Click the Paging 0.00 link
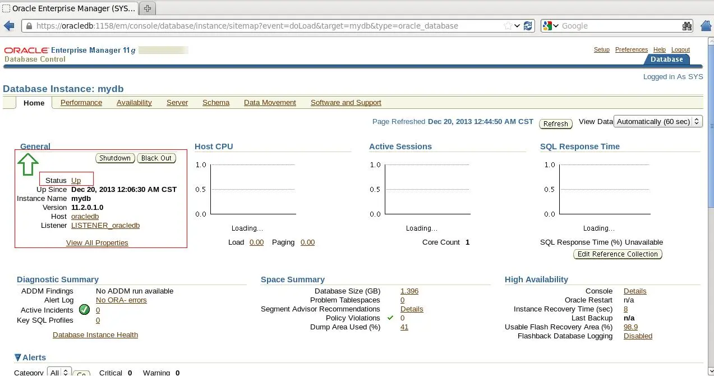This screenshot has height=376, width=714. pos(307,242)
